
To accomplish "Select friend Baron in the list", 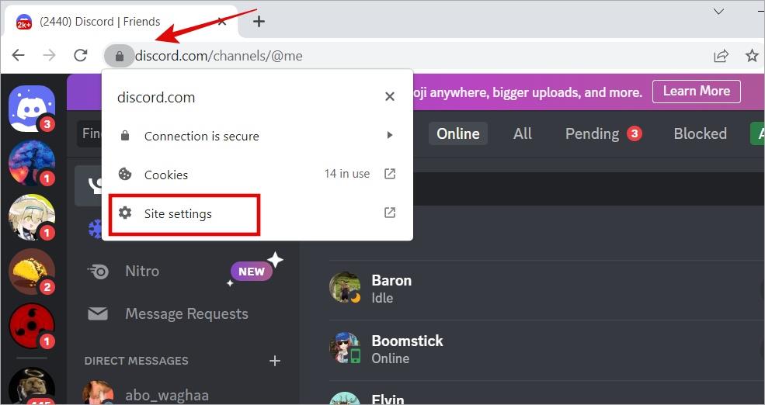I will (x=547, y=289).
